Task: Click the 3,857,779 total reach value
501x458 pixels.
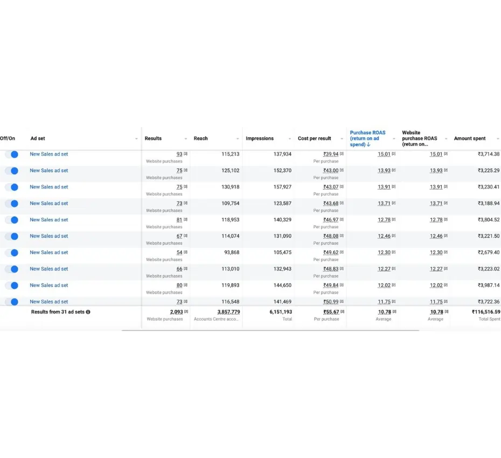Action: (228, 312)
